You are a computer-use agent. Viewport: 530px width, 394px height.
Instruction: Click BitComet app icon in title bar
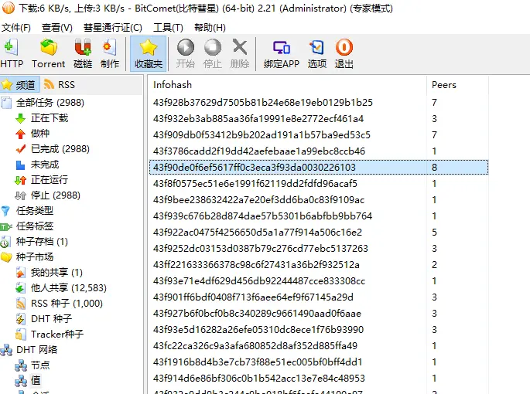[x=8, y=8]
